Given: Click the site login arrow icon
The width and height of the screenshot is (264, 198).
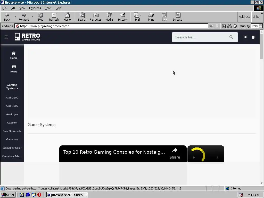Looking at the screenshot, I should click(245, 37).
